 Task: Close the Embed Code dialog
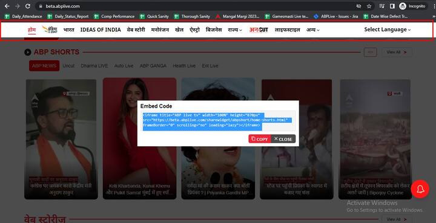283,139
